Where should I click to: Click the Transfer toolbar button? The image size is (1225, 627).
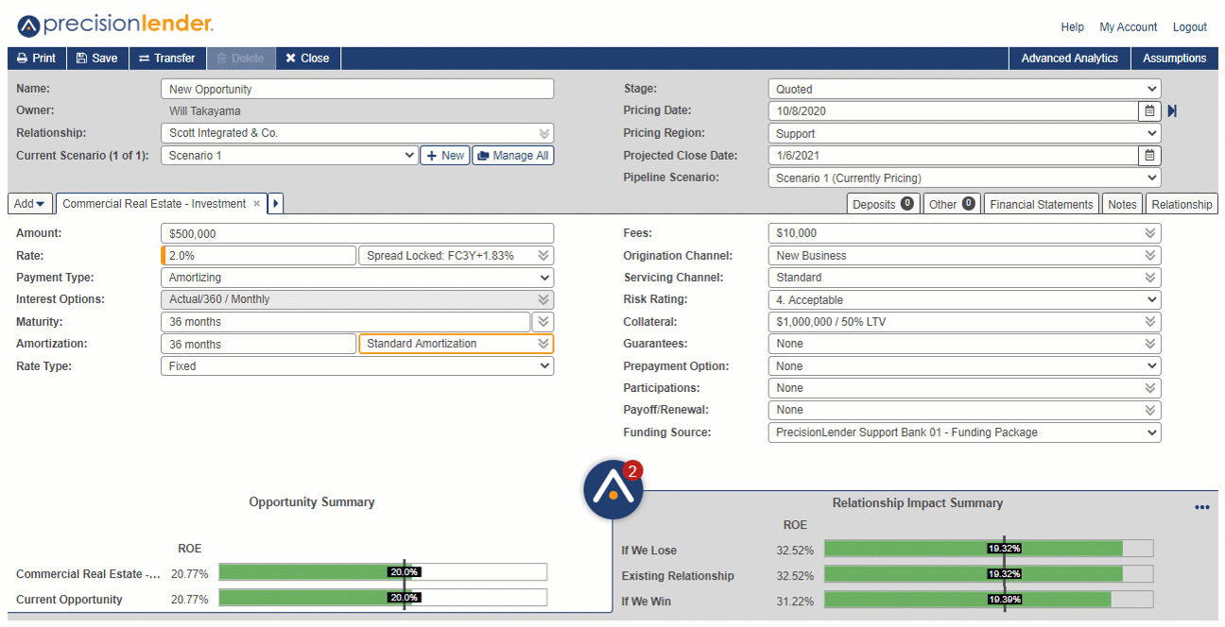point(167,59)
